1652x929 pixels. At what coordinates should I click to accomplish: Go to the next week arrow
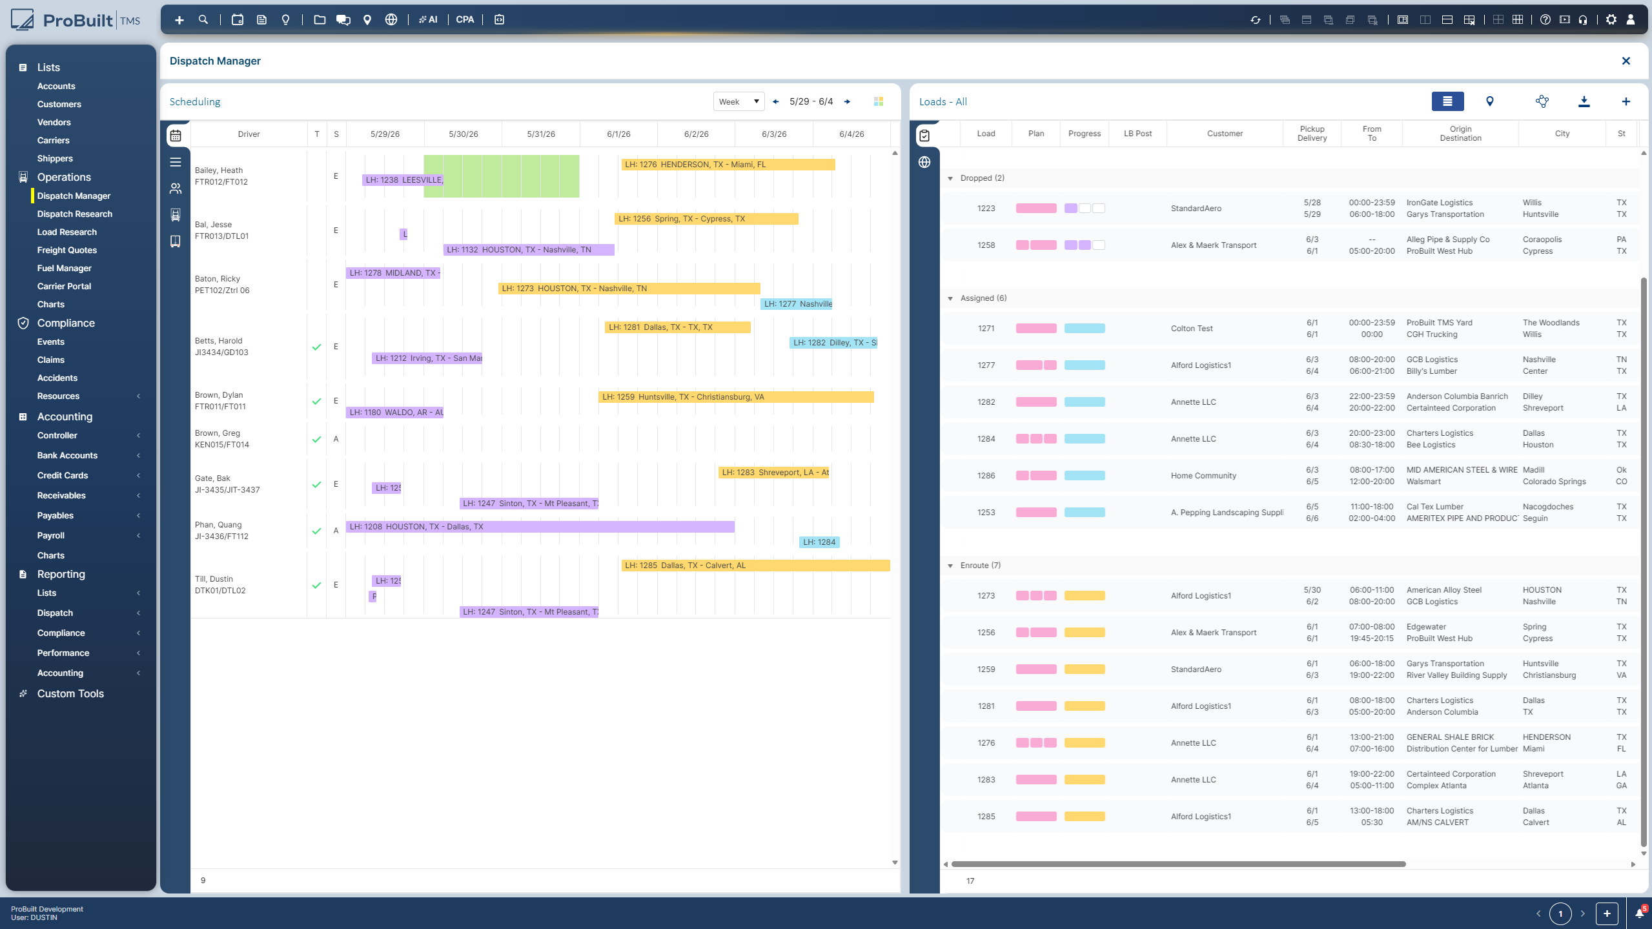point(847,101)
